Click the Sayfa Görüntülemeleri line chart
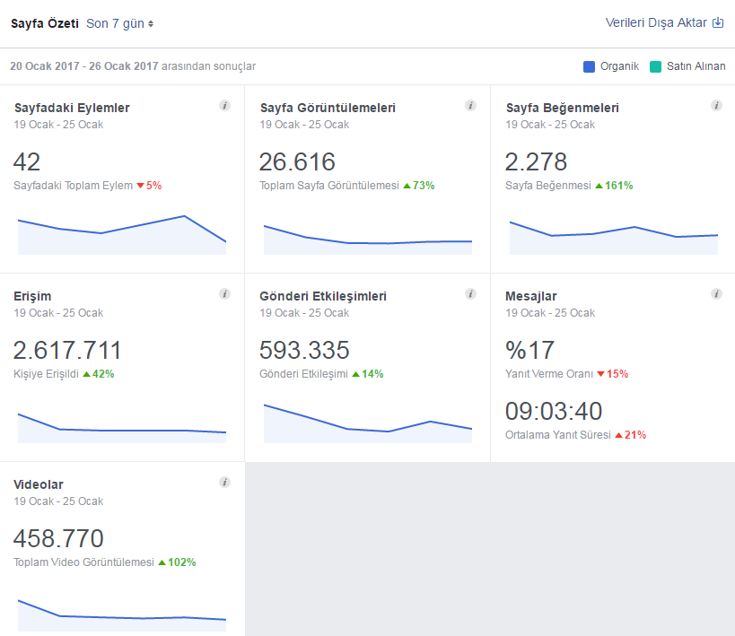 (x=368, y=240)
